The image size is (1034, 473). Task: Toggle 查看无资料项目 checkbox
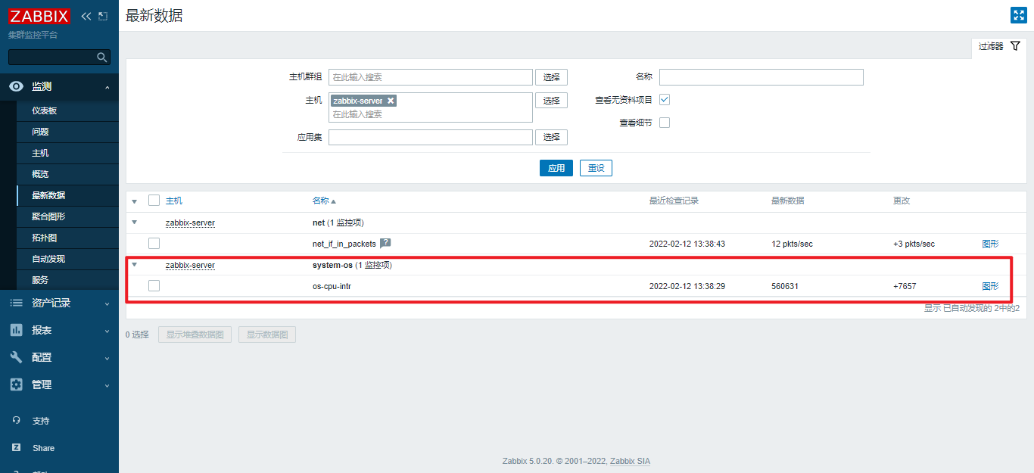[x=665, y=99]
